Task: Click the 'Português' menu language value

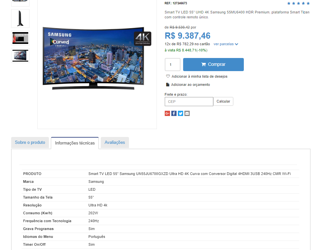Action: point(97,237)
